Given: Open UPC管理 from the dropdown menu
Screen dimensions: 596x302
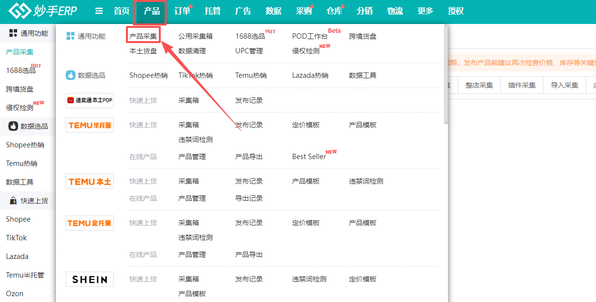Looking at the screenshot, I should 249,51.
